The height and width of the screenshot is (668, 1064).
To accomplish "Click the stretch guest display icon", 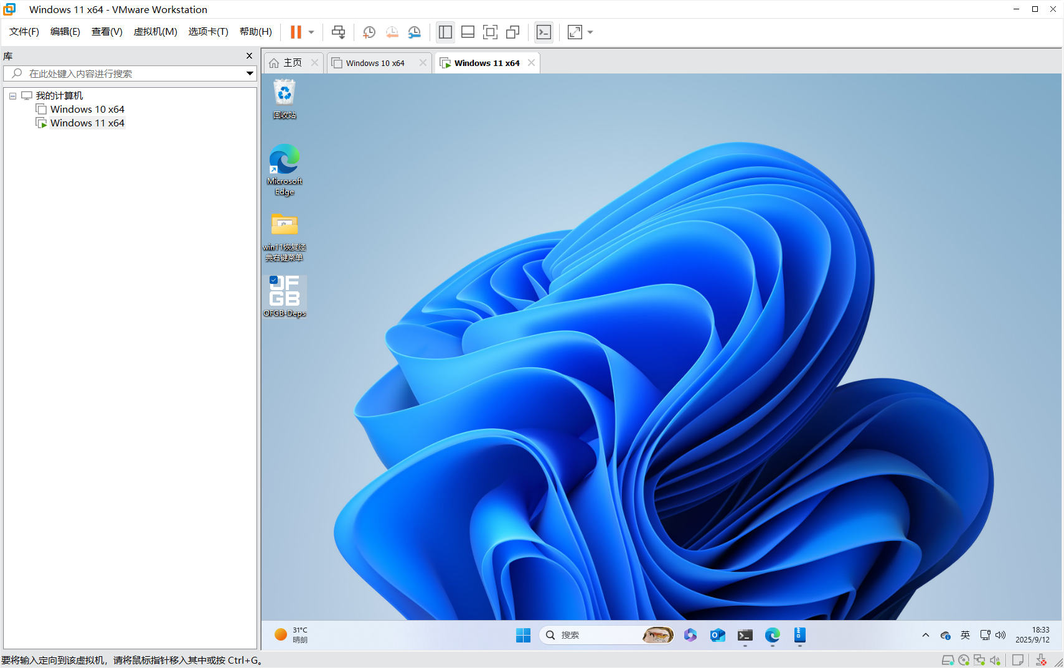I will [x=575, y=32].
